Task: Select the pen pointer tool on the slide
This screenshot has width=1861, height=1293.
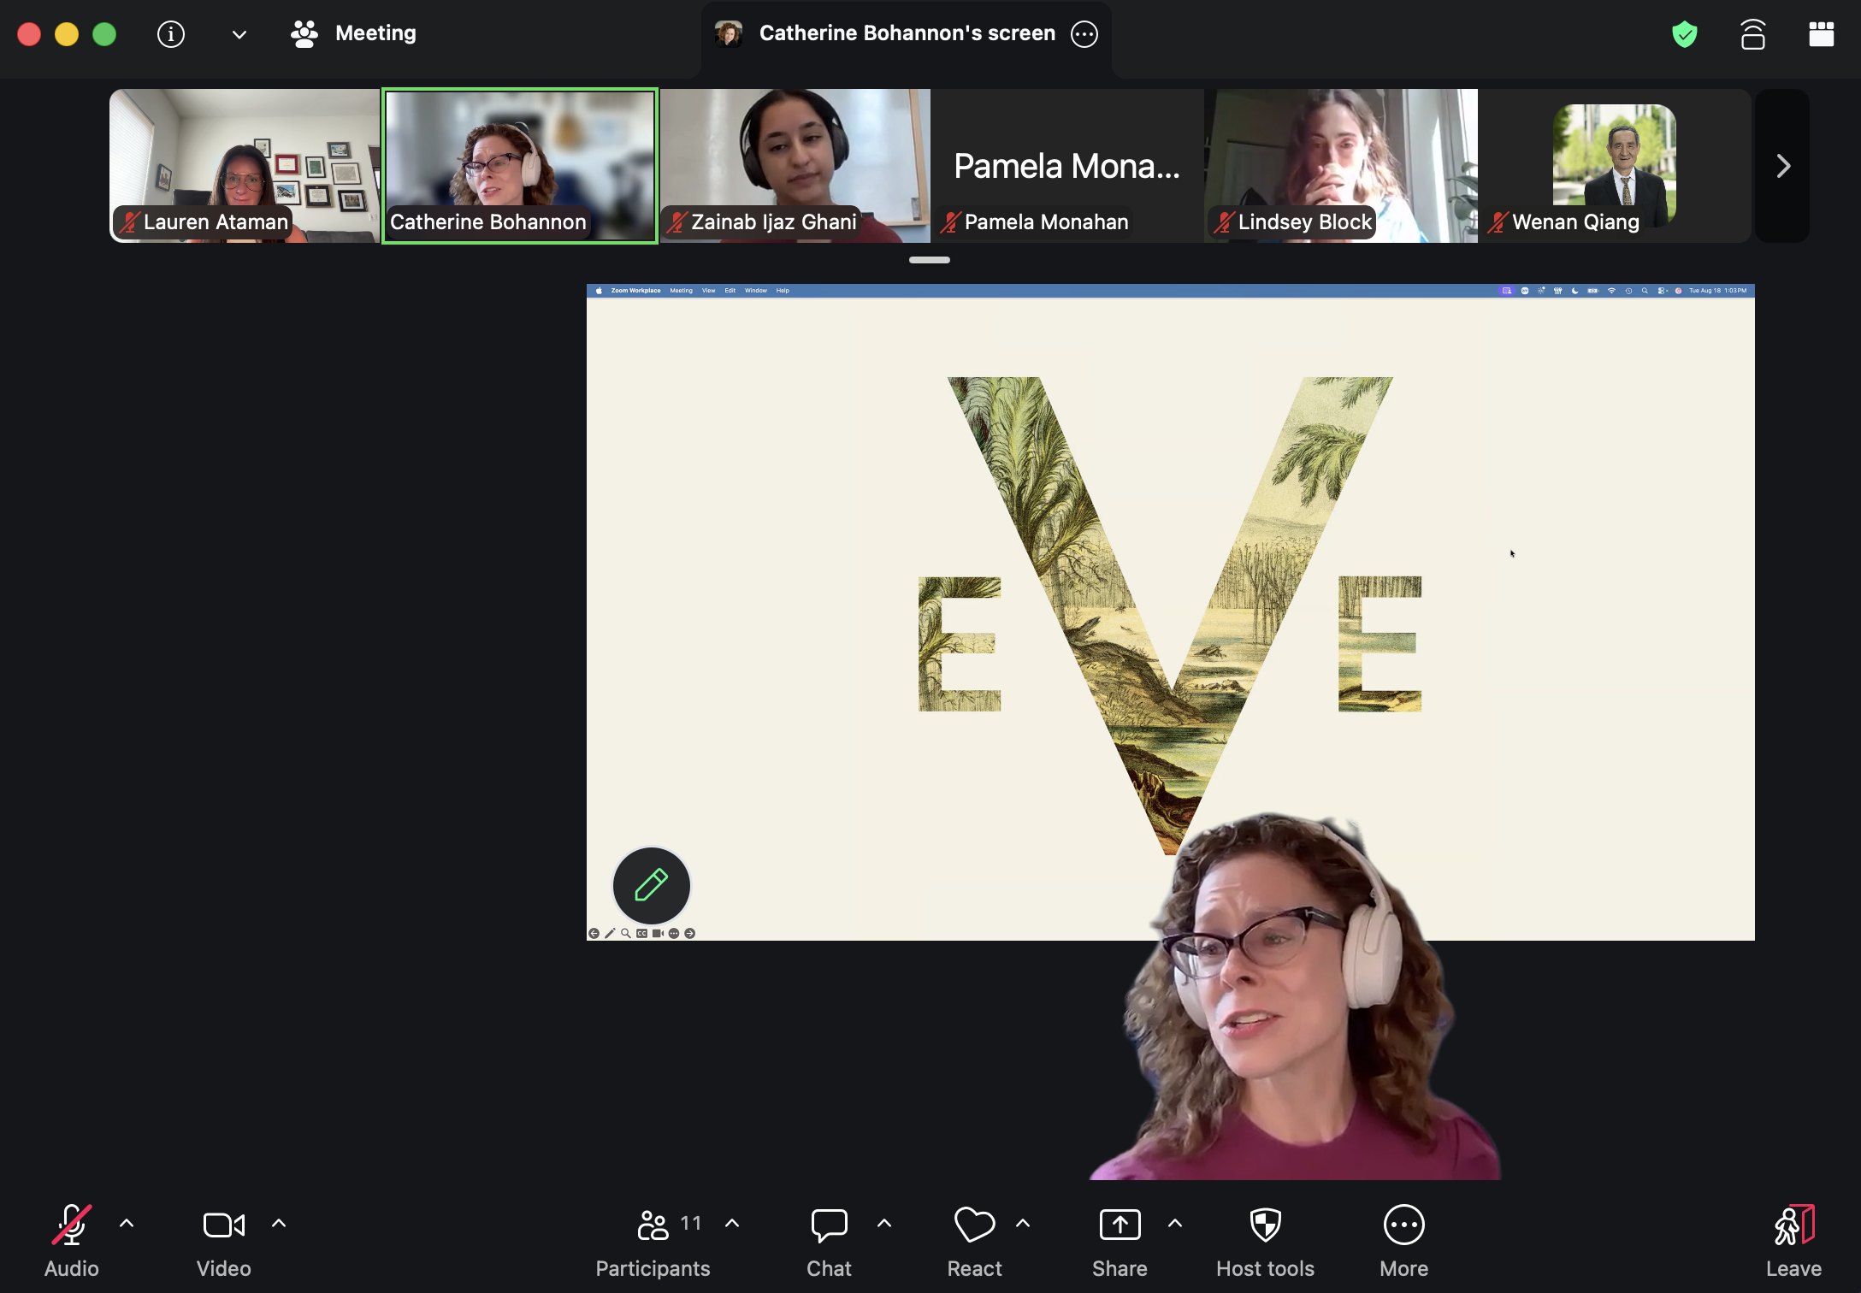Action: click(610, 934)
